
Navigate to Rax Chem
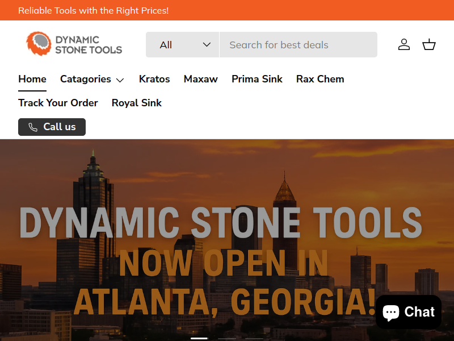click(320, 79)
